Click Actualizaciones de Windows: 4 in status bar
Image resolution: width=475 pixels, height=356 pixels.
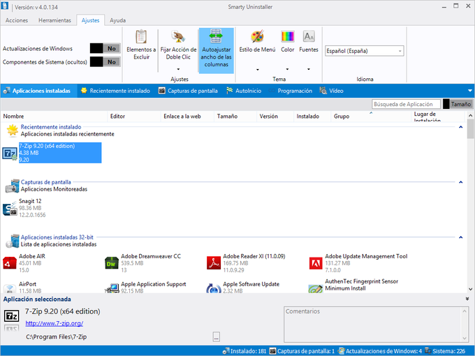pyautogui.click(x=380, y=351)
